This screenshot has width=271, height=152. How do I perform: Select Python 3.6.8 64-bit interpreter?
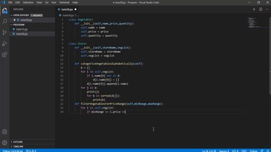[13, 151]
